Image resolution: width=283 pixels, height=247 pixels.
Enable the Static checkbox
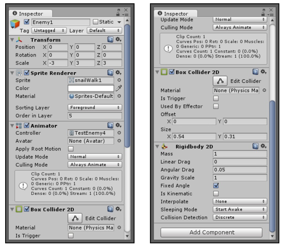[x=96, y=22]
